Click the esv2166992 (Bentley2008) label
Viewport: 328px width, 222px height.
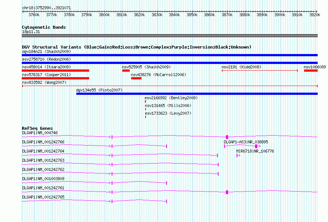coord(171,98)
